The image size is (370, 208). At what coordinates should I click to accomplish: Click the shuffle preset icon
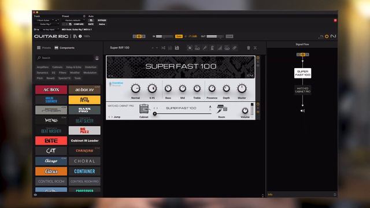[x=163, y=48]
